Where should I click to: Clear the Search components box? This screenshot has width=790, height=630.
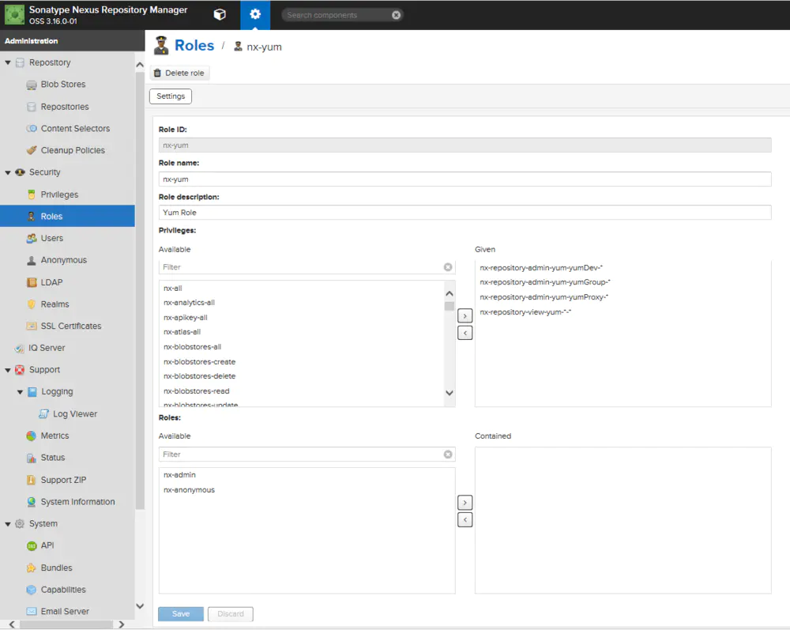tap(397, 15)
